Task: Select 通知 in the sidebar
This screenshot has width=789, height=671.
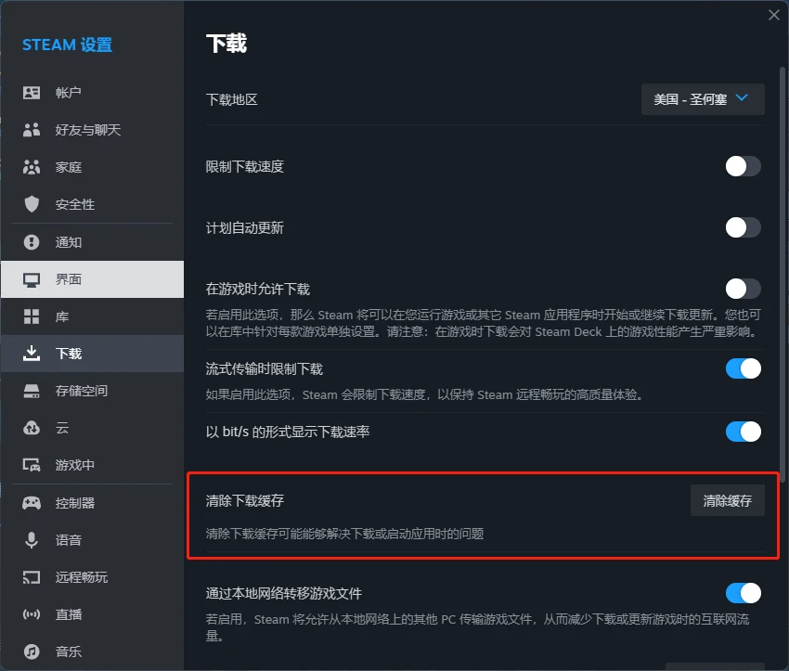Action: (x=93, y=242)
